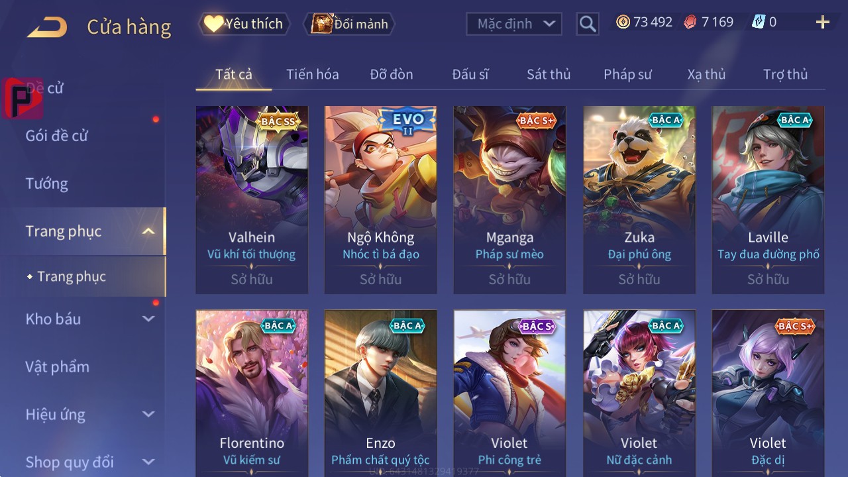Open the search magnifier icon

(588, 24)
